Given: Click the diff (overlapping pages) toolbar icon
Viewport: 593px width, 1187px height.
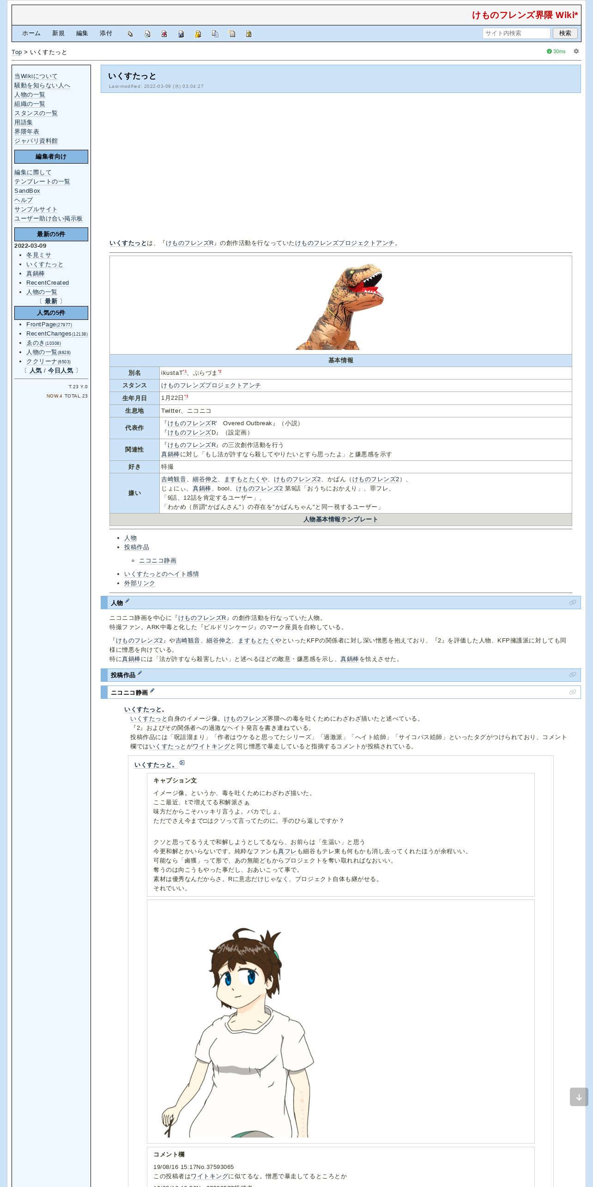Looking at the screenshot, I should [x=130, y=34].
